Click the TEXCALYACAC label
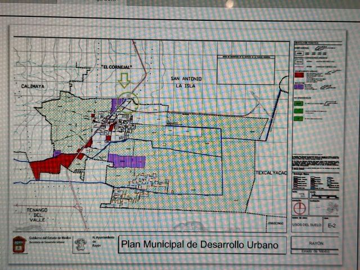The height and width of the screenshot is (270, 360). (271, 173)
